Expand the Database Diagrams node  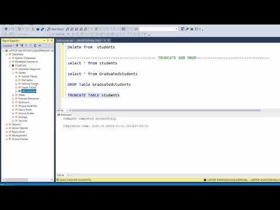tap(13, 69)
